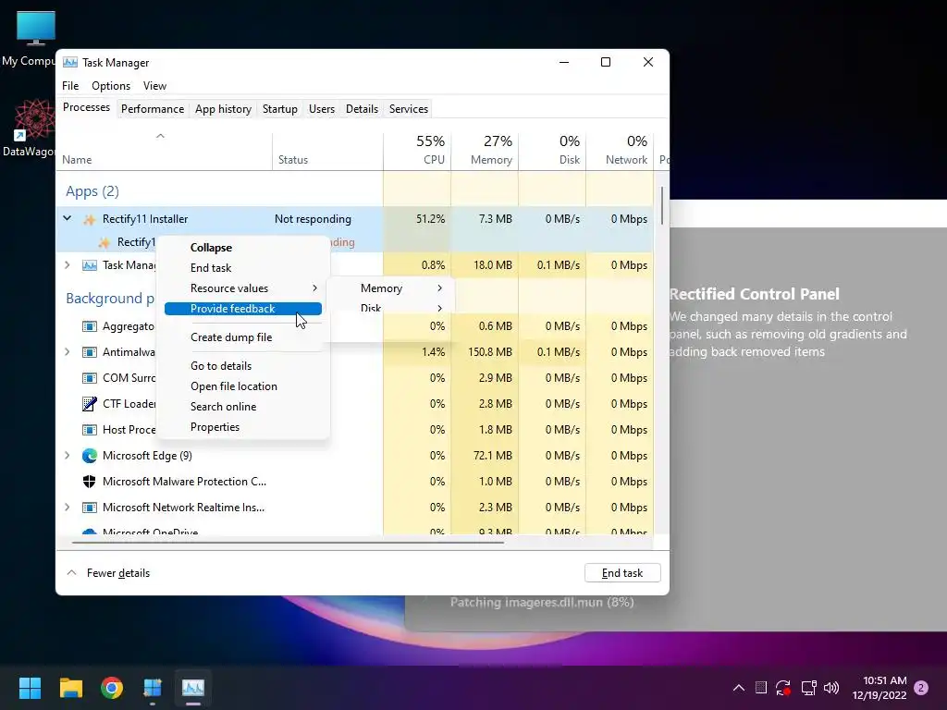The width and height of the screenshot is (947, 710).
Task: Select Go to details
Action: (243, 366)
